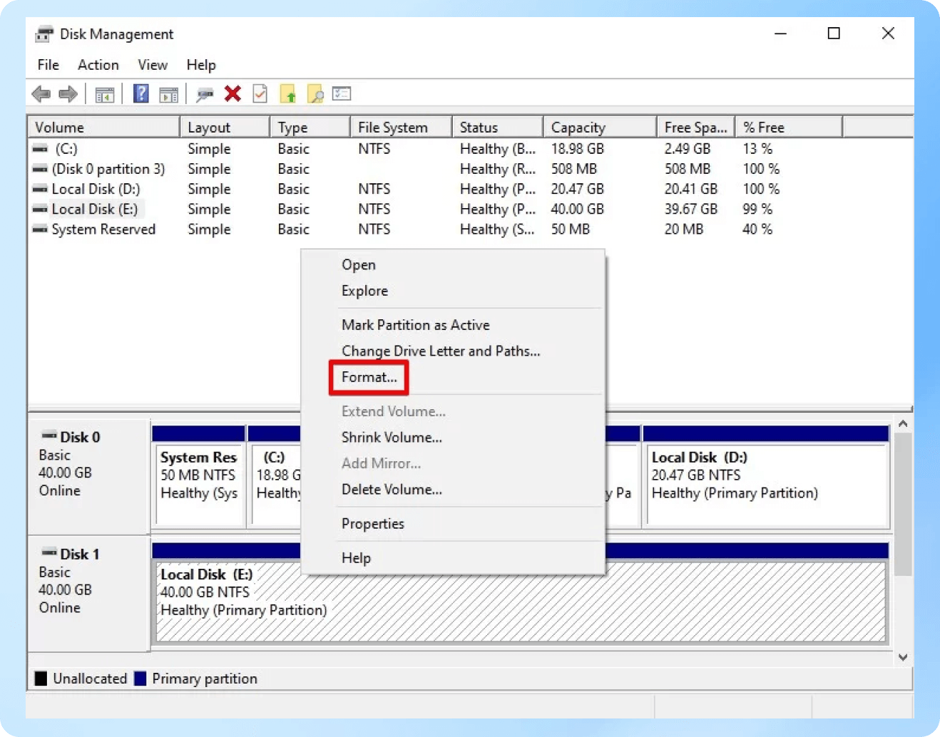The image size is (940, 737).
Task: Choose Explore from the context menu
Action: [454, 291]
